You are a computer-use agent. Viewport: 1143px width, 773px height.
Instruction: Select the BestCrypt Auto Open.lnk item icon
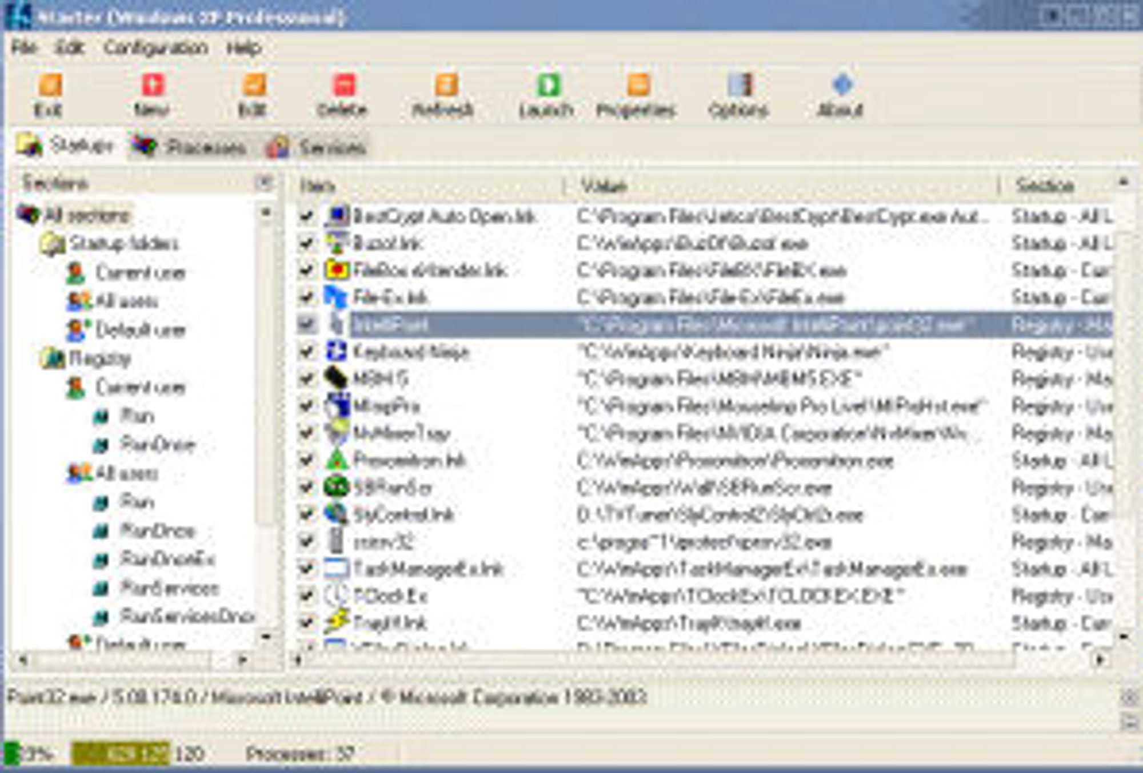[337, 216]
